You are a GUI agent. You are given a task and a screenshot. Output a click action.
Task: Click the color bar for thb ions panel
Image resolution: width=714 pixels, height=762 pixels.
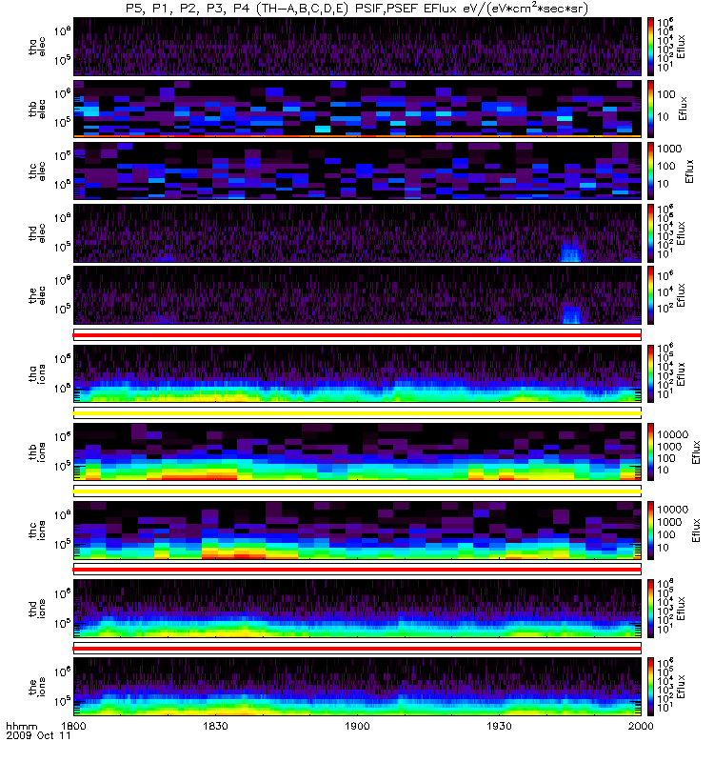(650, 451)
